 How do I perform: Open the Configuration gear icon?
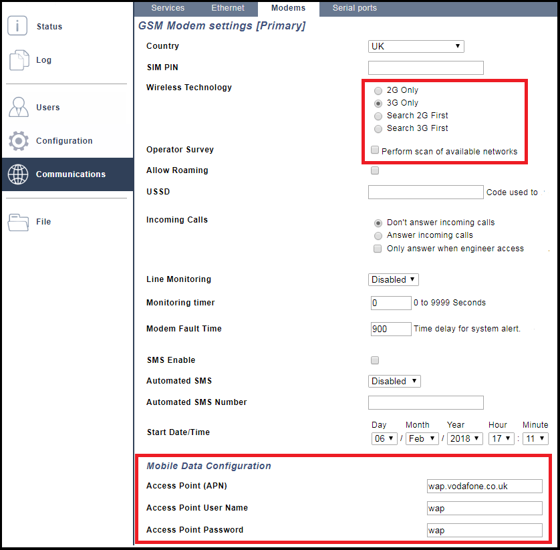pyautogui.click(x=19, y=140)
